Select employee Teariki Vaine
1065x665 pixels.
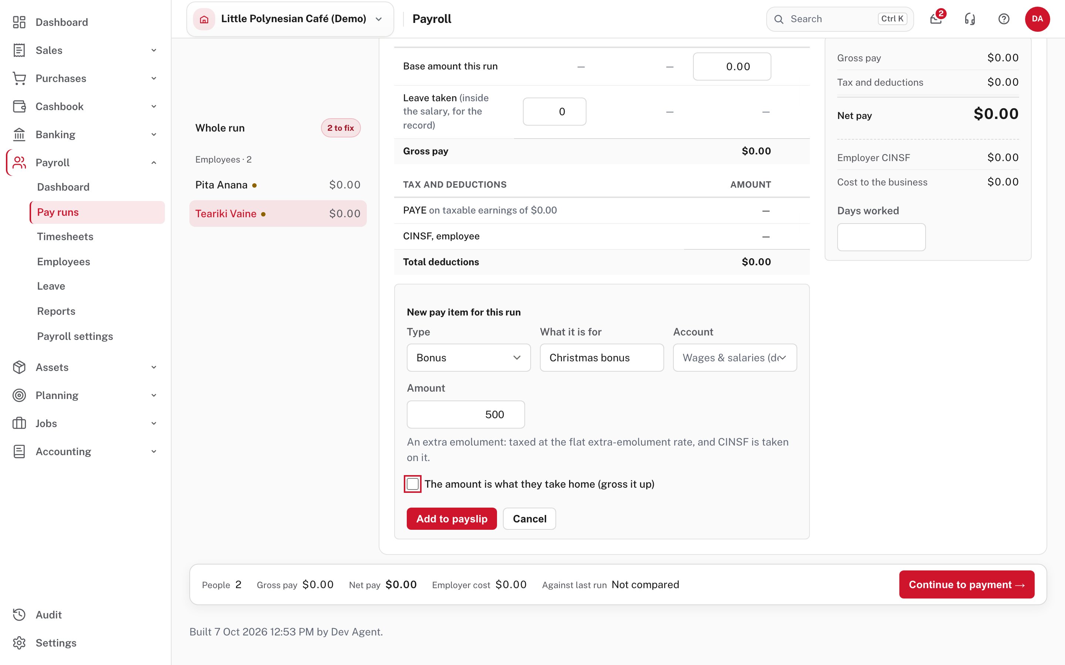coord(278,214)
